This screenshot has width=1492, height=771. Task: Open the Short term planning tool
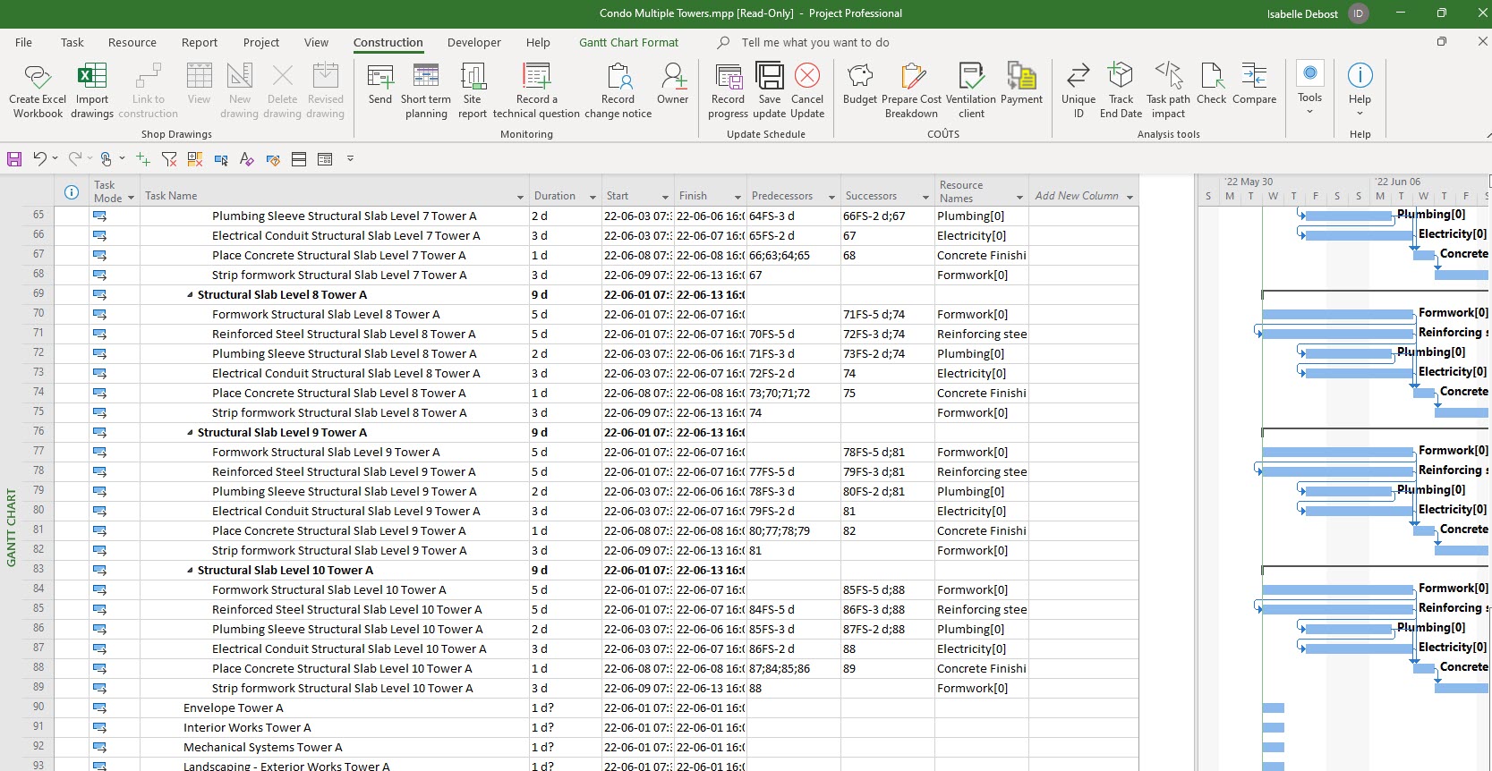[x=425, y=78]
